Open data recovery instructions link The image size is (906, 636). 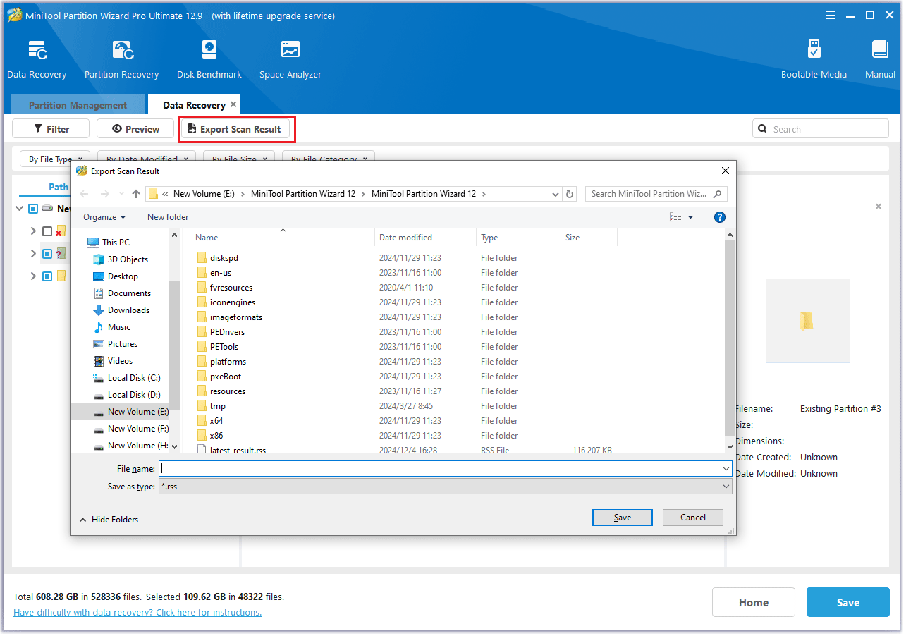pos(137,613)
